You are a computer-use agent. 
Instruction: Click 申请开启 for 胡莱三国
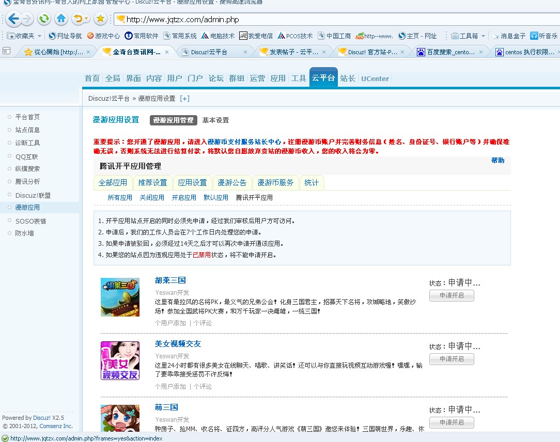pos(452,296)
